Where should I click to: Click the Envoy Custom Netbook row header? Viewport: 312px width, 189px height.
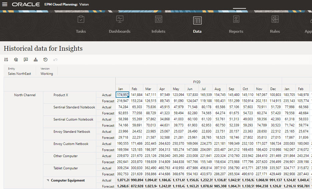point(71,144)
